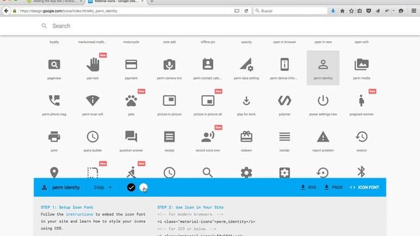This screenshot has width=420, height=236.
Task: Choose the white color swatch
Action: pyautogui.click(x=143, y=187)
